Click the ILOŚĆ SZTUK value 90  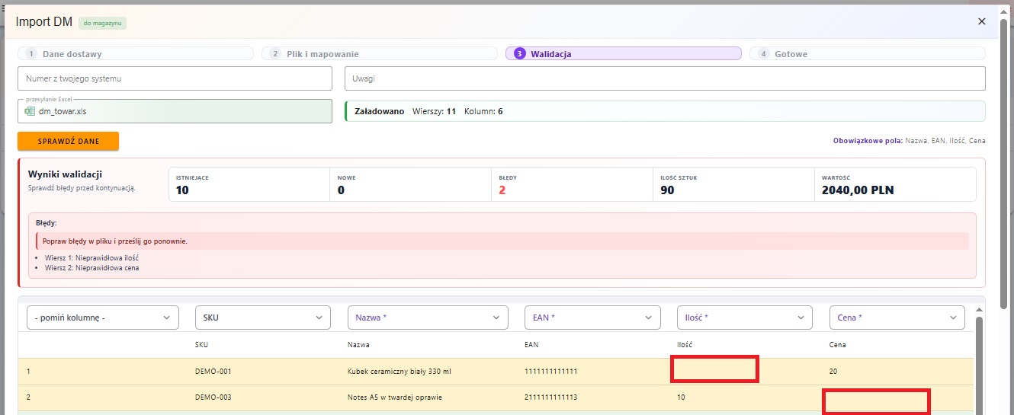point(667,190)
